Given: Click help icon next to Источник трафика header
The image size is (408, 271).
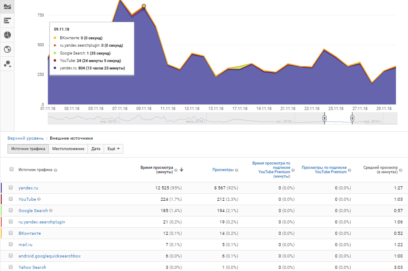Looking at the screenshot, I should coord(56,170).
